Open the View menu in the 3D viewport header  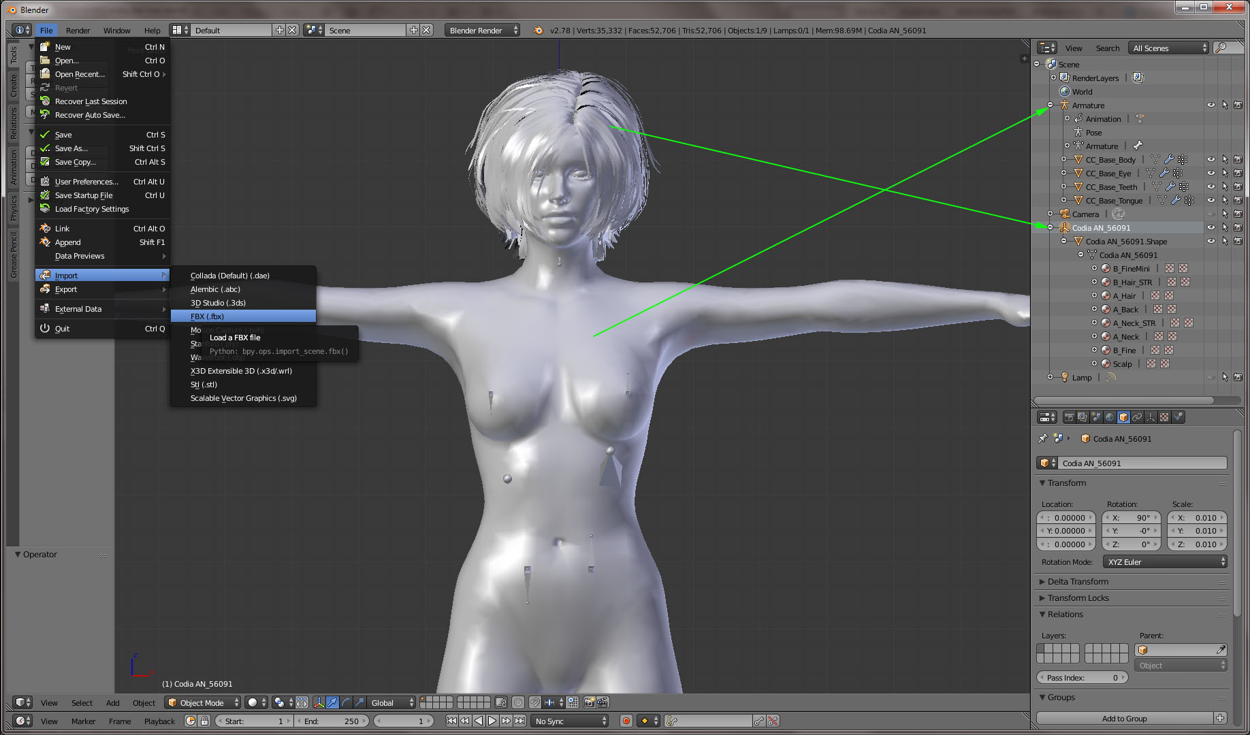(x=49, y=702)
